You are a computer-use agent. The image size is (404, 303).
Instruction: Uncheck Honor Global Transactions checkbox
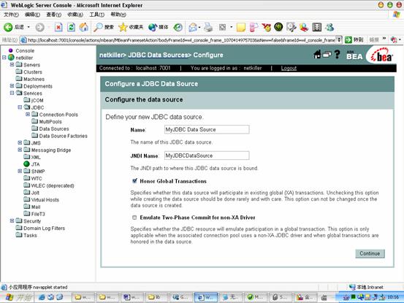(134, 181)
